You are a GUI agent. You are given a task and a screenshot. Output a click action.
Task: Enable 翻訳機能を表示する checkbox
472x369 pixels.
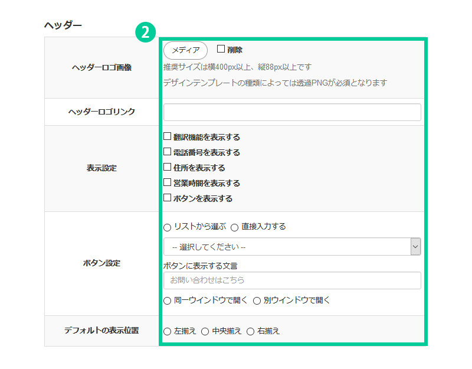pos(168,136)
